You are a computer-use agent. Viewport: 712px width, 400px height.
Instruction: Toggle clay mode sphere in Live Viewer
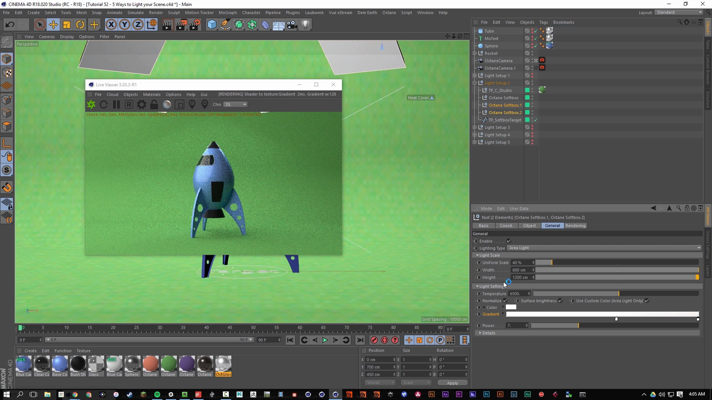tap(167, 104)
